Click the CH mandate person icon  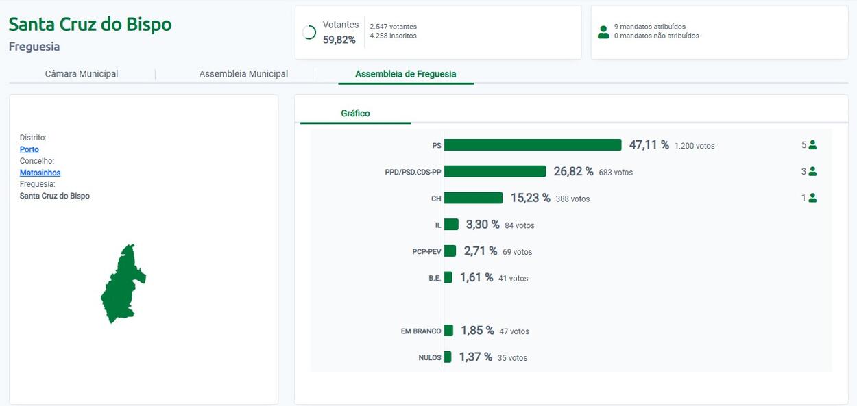(x=812, y=198)
